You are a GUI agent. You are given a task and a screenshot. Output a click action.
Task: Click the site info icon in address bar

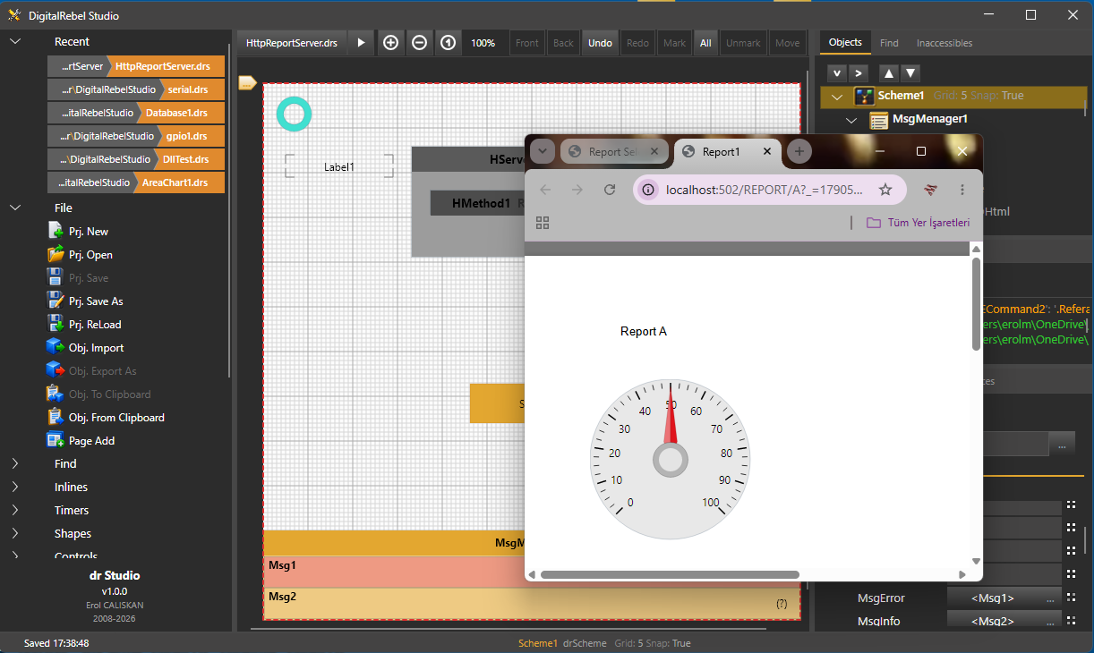coord(649,190)
